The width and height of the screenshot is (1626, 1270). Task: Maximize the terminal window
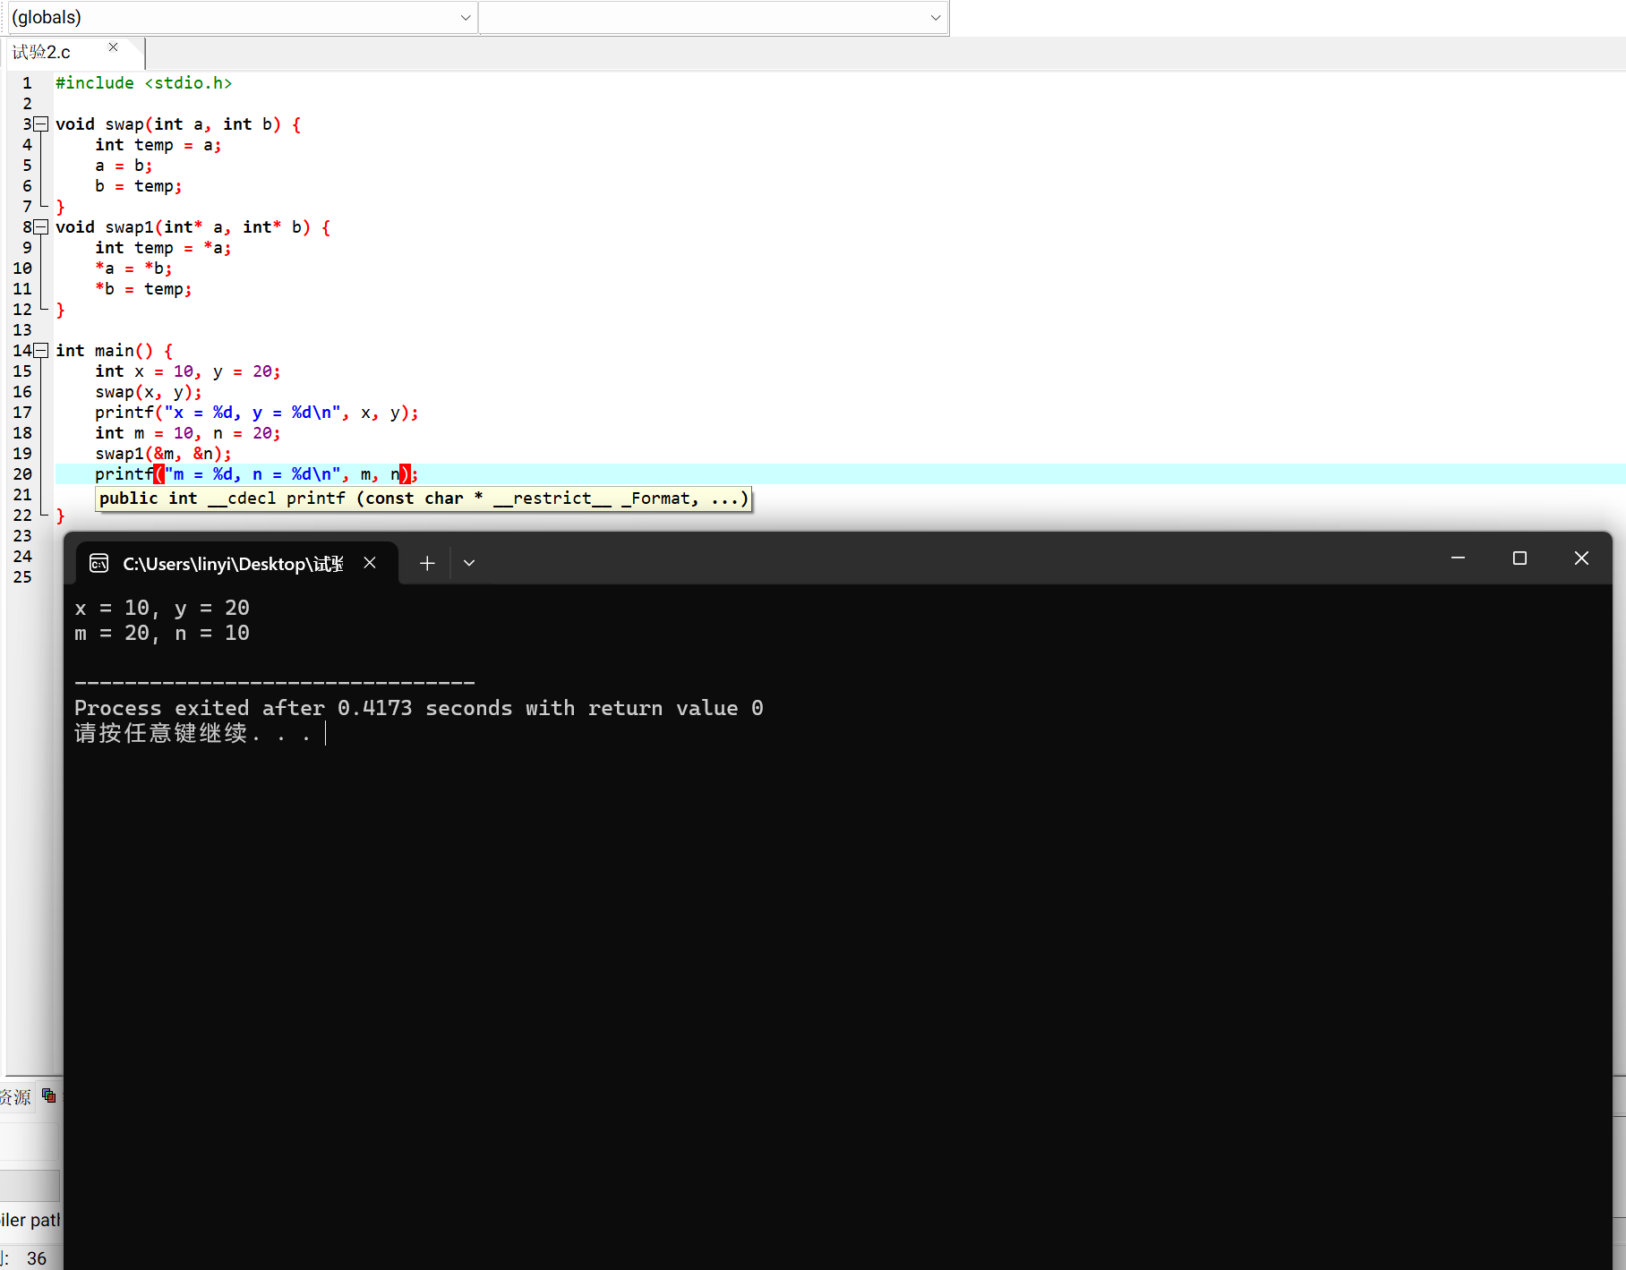(1519, 558)
